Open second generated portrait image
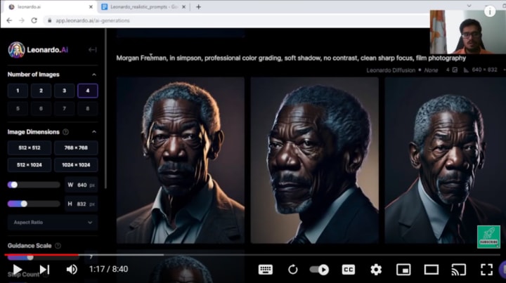 click(x=315, y=160)
